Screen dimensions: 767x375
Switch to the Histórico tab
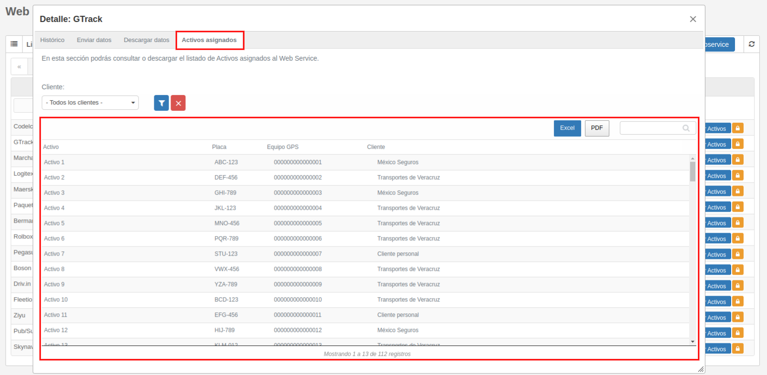(52, 40)
